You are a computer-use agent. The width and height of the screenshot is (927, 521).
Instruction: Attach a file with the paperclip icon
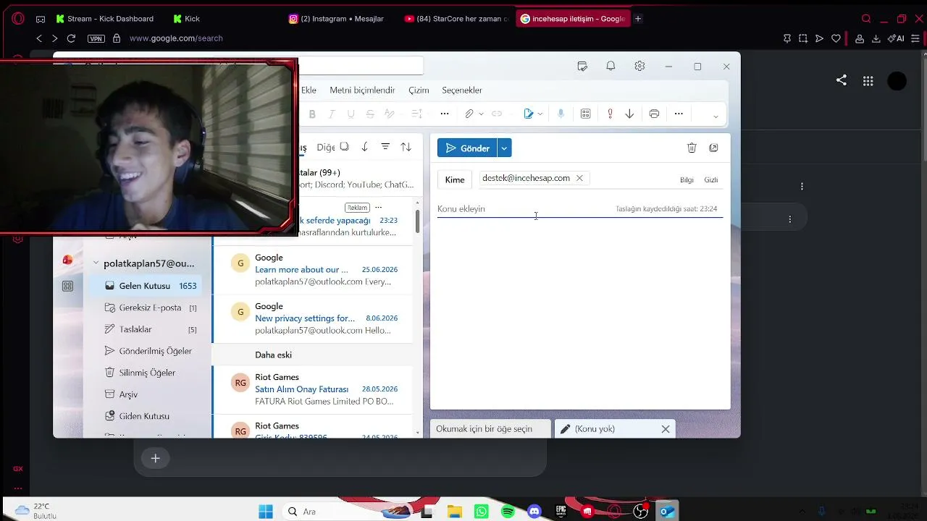click(469, 114)
